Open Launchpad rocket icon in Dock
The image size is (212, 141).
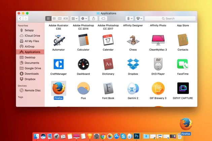coord(57,136)
